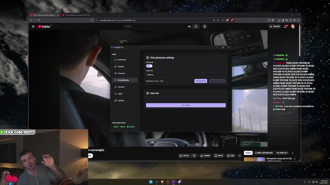Show more filter chips with right chevron
The image size is (330, 185).
point(292,153)
